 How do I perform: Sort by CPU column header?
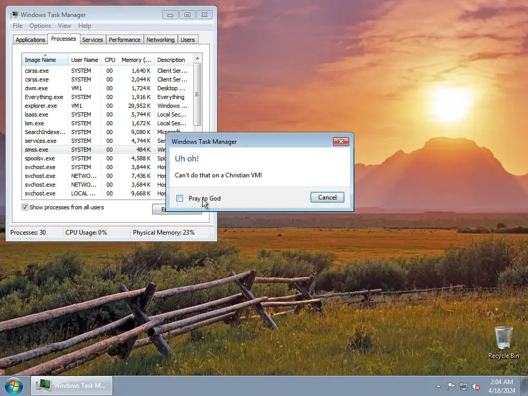pyautogui.click(x=110, y=60)
